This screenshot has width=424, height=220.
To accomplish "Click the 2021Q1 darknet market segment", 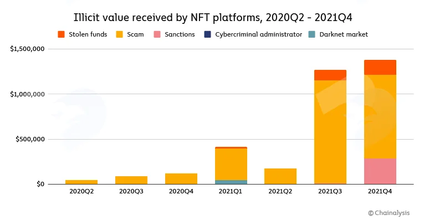I will coord(231,182).
